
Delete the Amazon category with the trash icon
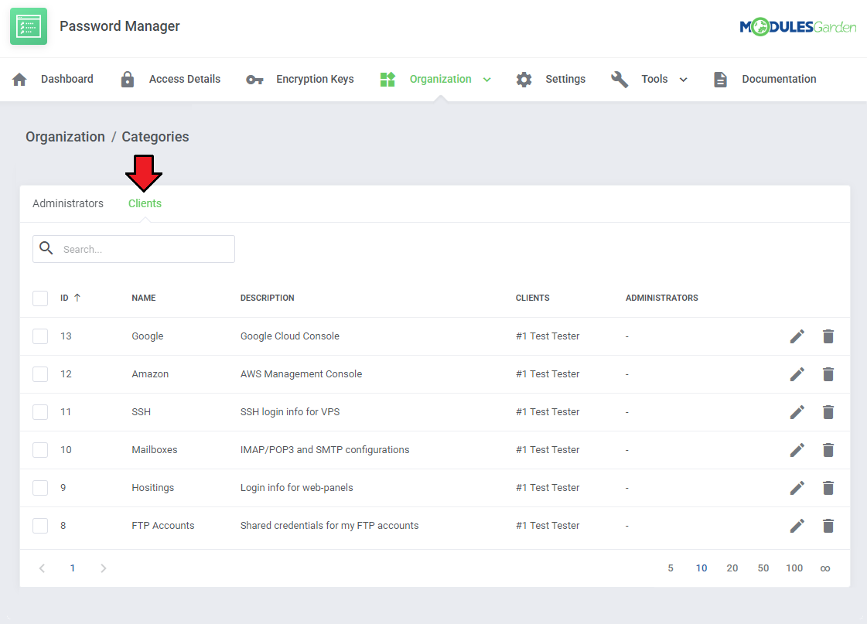[x=828, y=374]
